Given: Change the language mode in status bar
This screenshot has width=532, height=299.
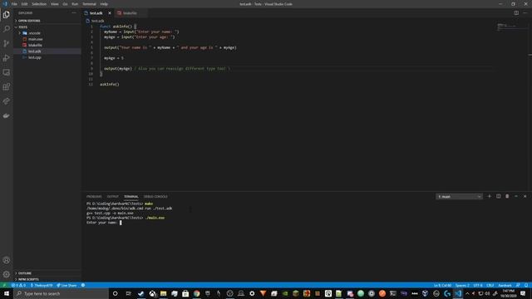Looking at the screenshot, I should click(x=505, y=286).
